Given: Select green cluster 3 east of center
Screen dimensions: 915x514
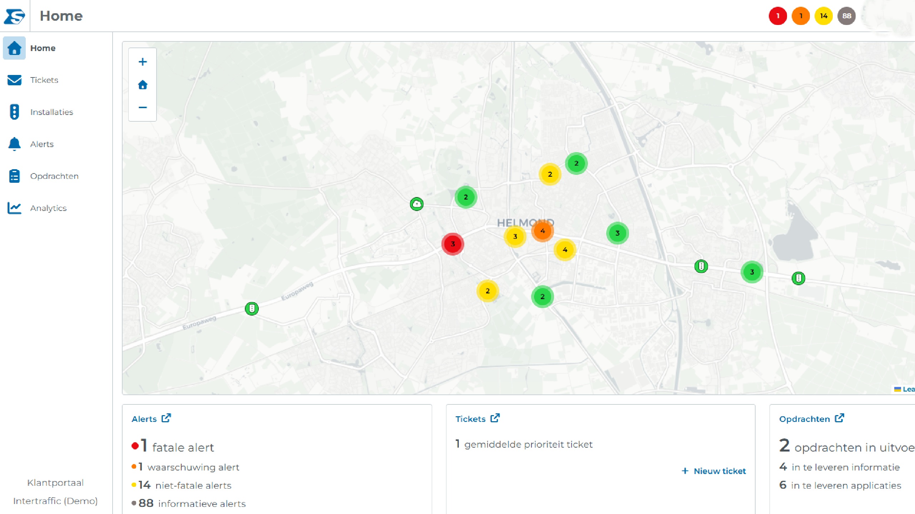Looking at the screenshot, I should click(617, 233).
